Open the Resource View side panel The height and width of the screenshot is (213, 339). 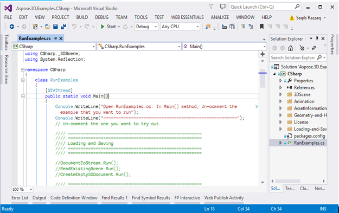(x=7, y=69)
